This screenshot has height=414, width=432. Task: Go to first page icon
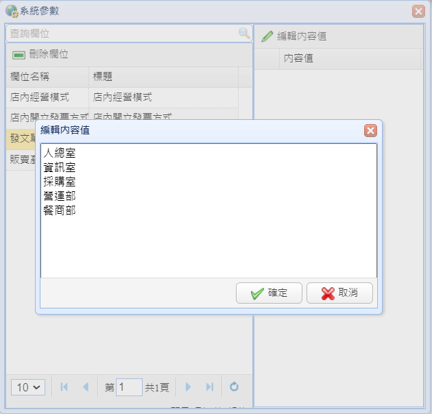[64, 387]
